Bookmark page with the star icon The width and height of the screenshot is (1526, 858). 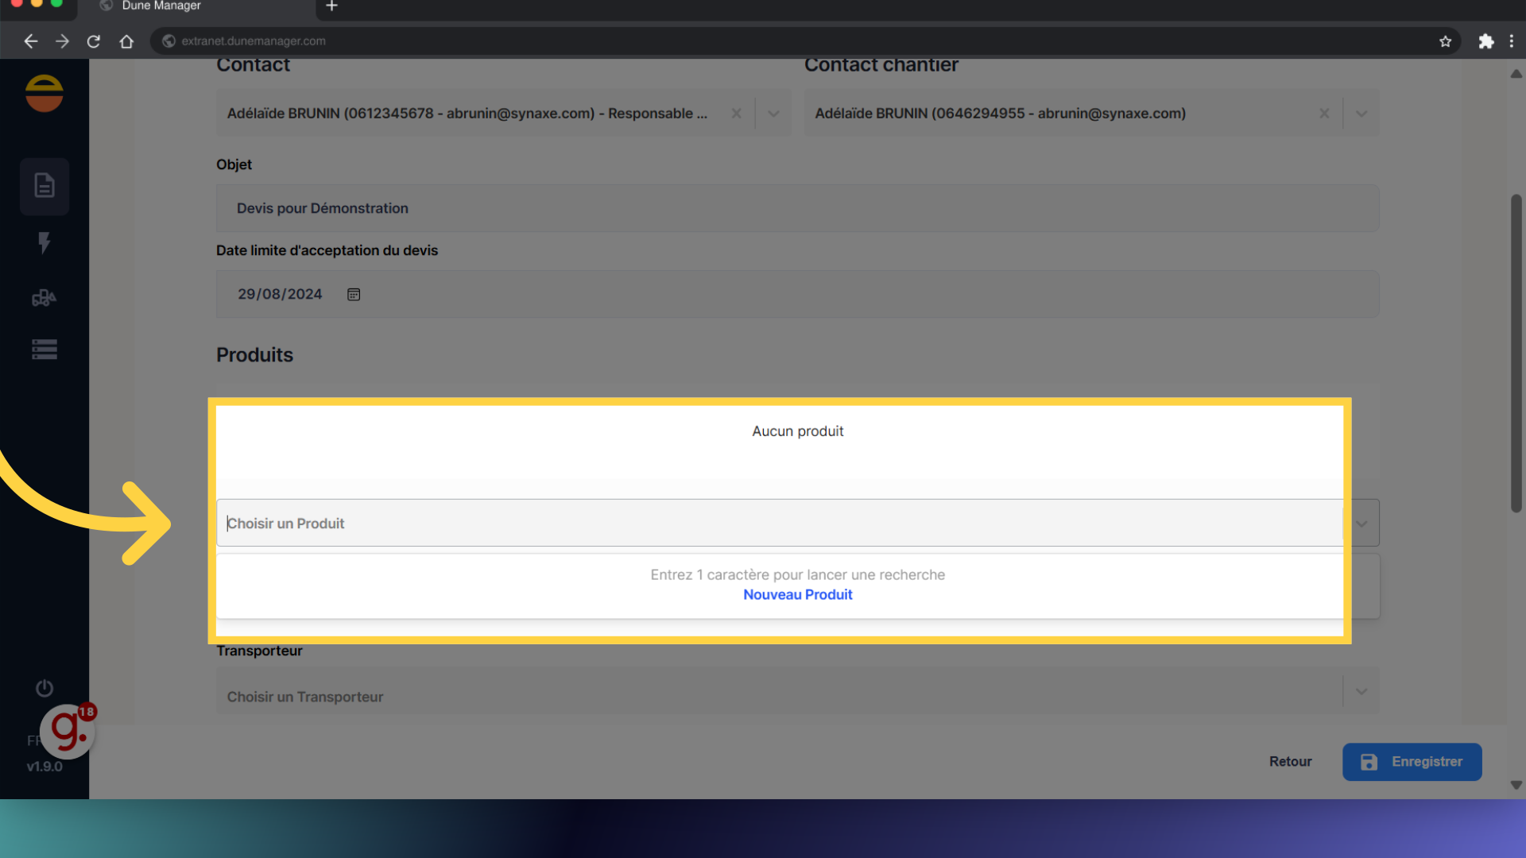click(x=1445, y=41)
